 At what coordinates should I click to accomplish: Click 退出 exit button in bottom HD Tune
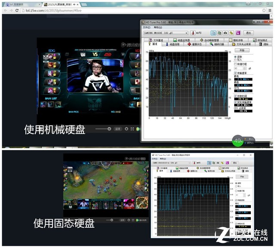click(x=235, y=163)
